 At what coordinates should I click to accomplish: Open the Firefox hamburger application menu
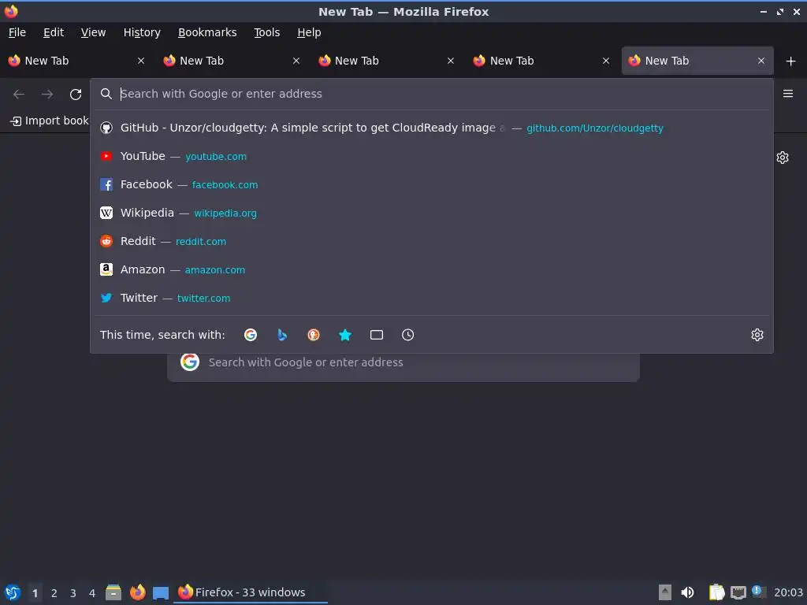(x=788, y=94)
